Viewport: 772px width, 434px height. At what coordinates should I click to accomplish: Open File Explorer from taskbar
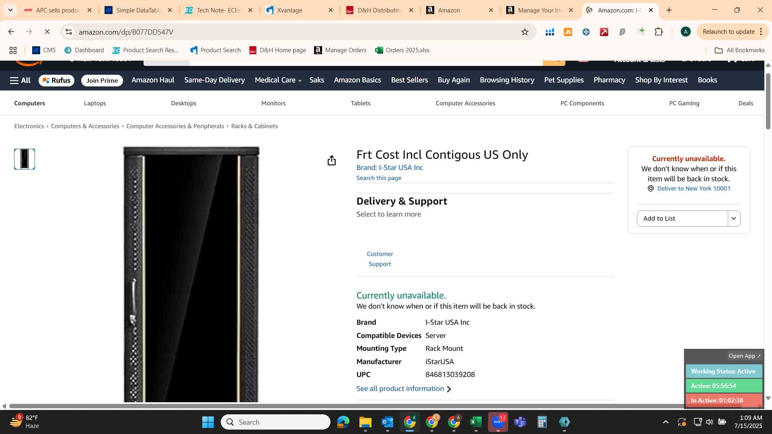(365, 422)
